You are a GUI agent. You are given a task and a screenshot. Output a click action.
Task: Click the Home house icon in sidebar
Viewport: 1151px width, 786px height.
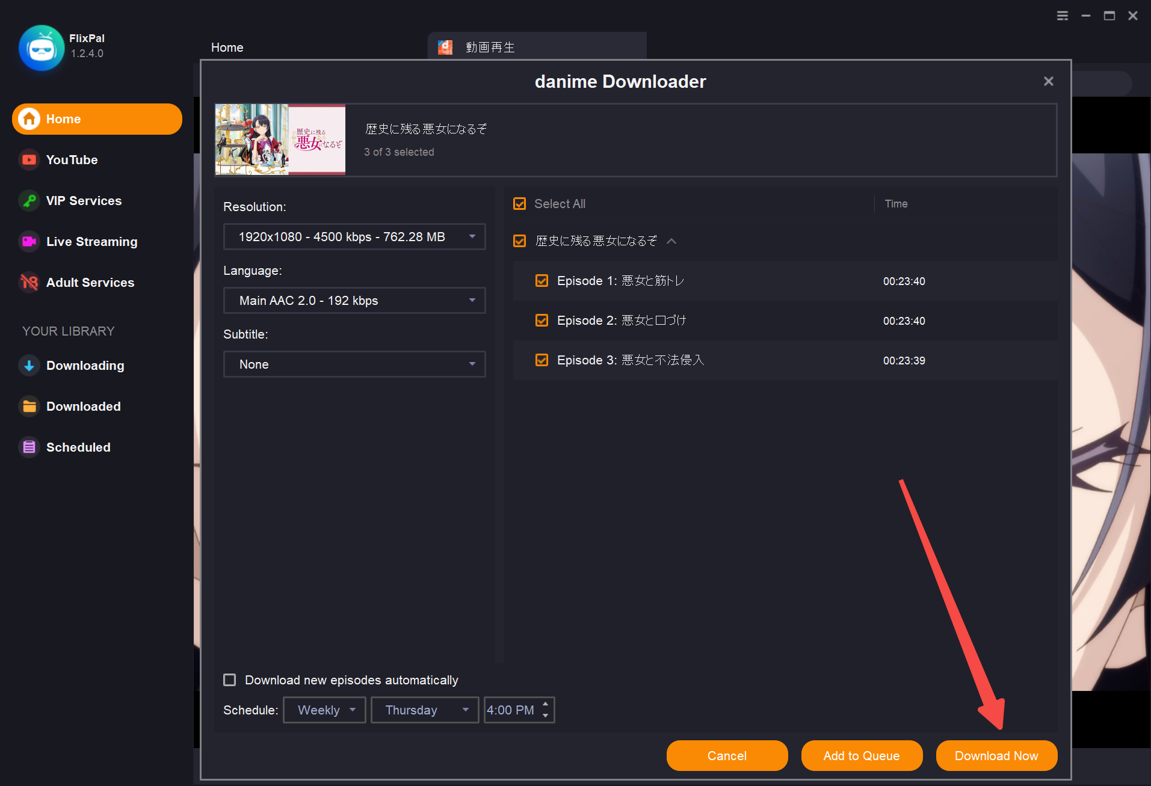(29, 119)
